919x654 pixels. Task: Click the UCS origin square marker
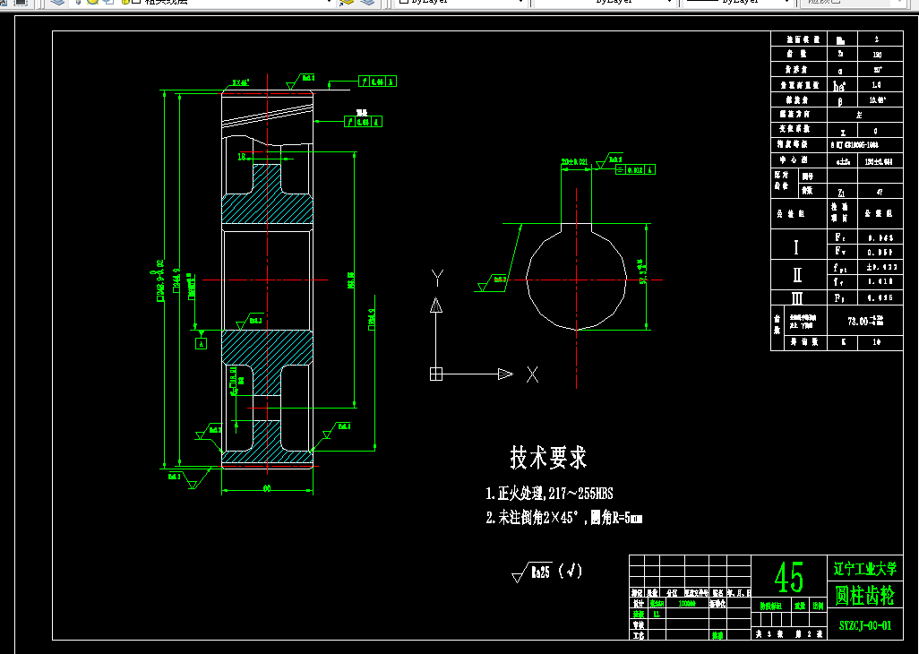pos(436,374)
